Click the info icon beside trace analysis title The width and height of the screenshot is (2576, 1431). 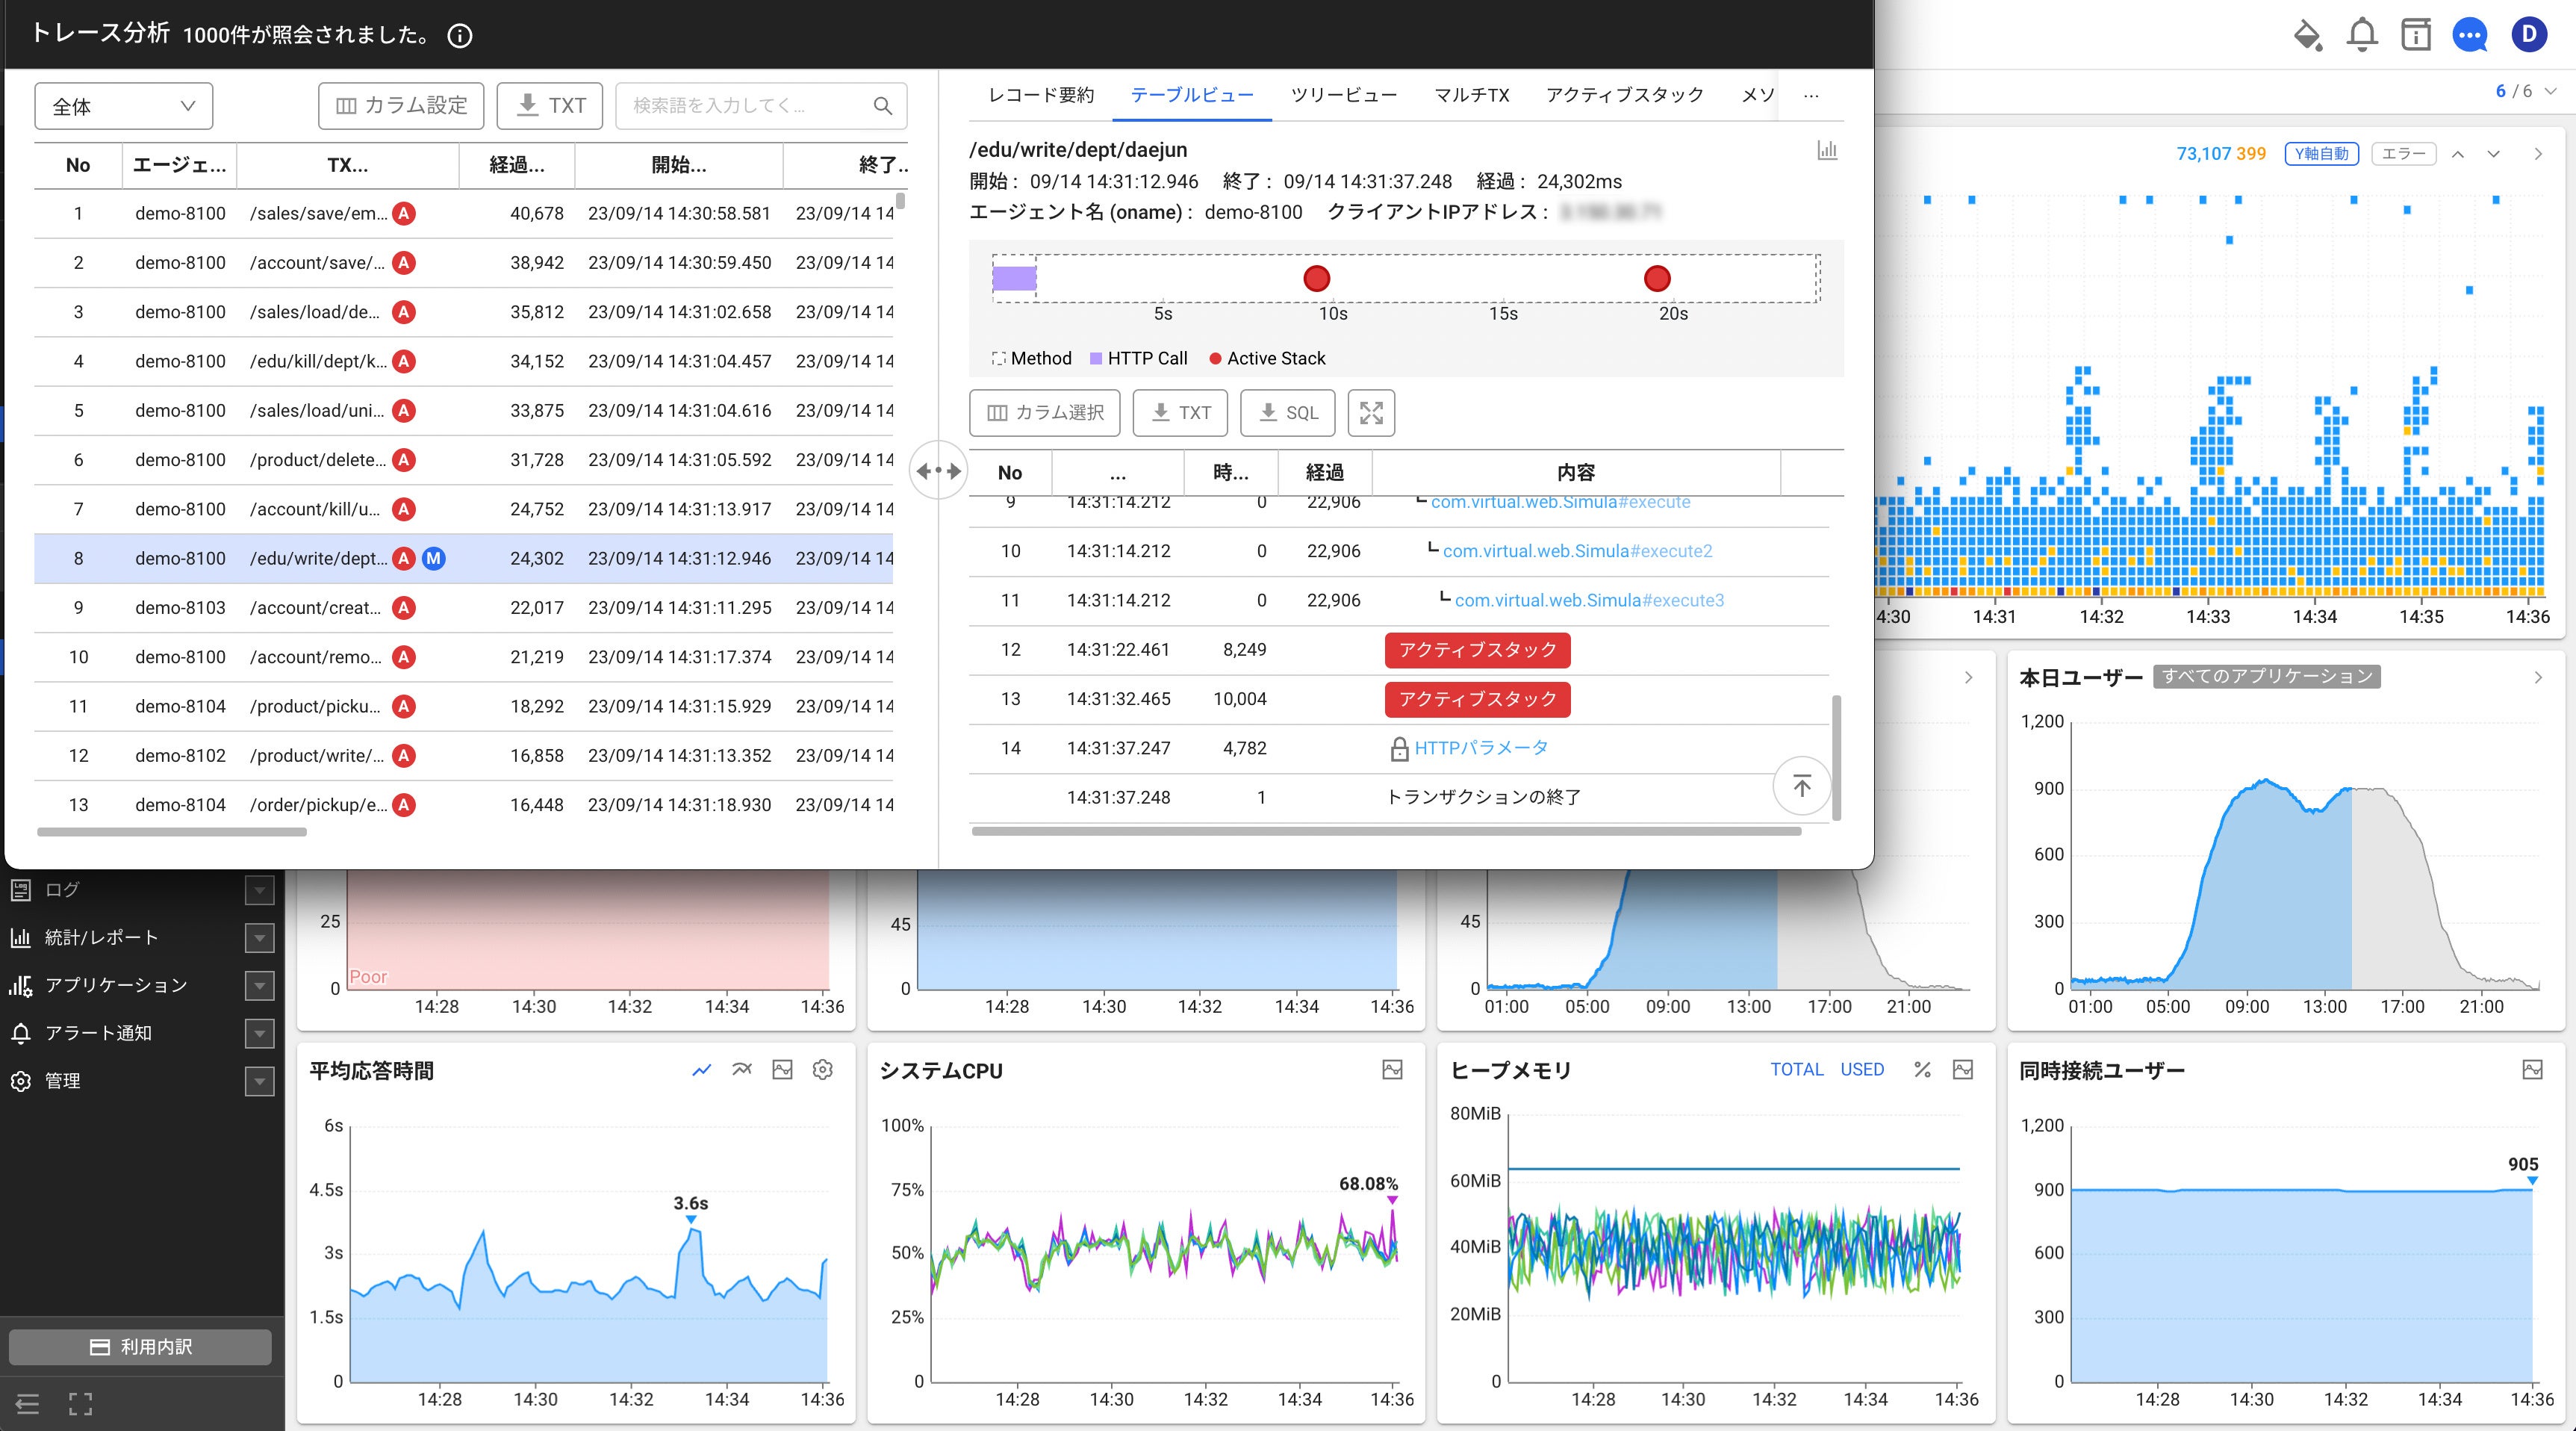tap(459, 36)
